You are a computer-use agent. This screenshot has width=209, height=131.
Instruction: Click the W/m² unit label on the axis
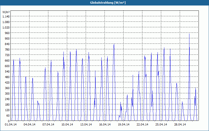[x=6, y=12]
